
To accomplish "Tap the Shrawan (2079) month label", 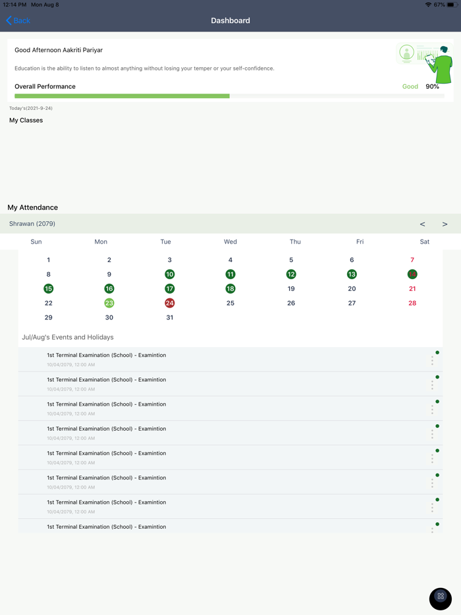I will 32,224.
